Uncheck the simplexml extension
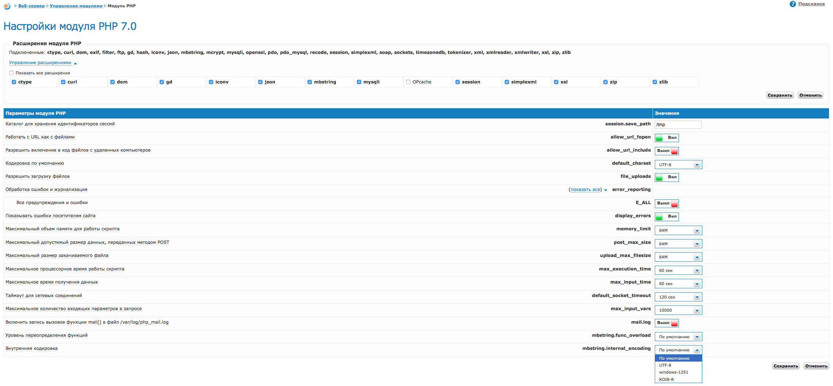 coord(507,82)
